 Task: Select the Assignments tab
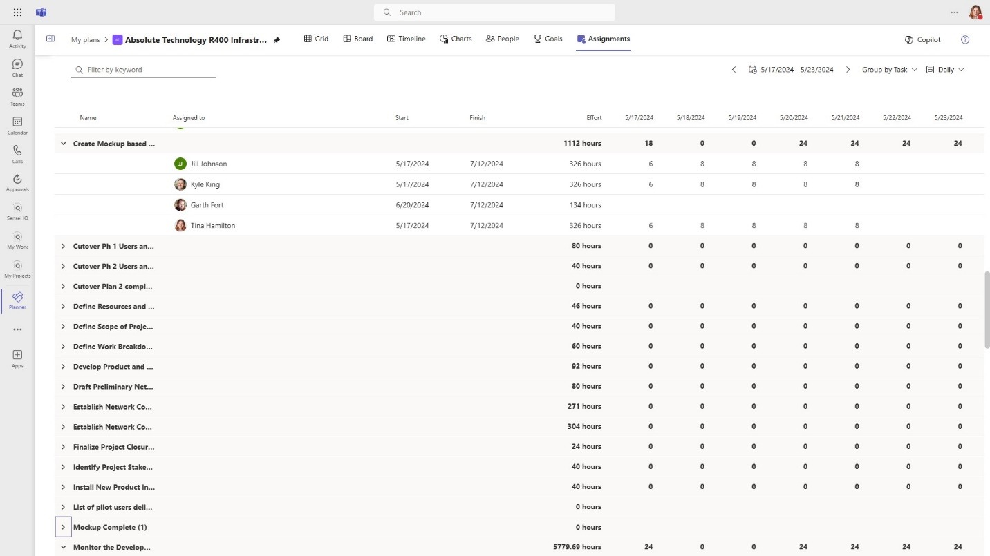[604, 39]
